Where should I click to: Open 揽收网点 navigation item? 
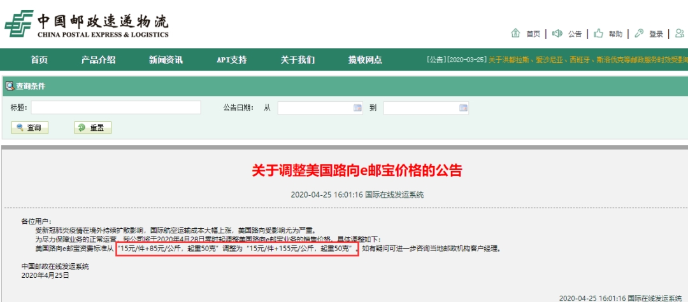pos(365,60)
